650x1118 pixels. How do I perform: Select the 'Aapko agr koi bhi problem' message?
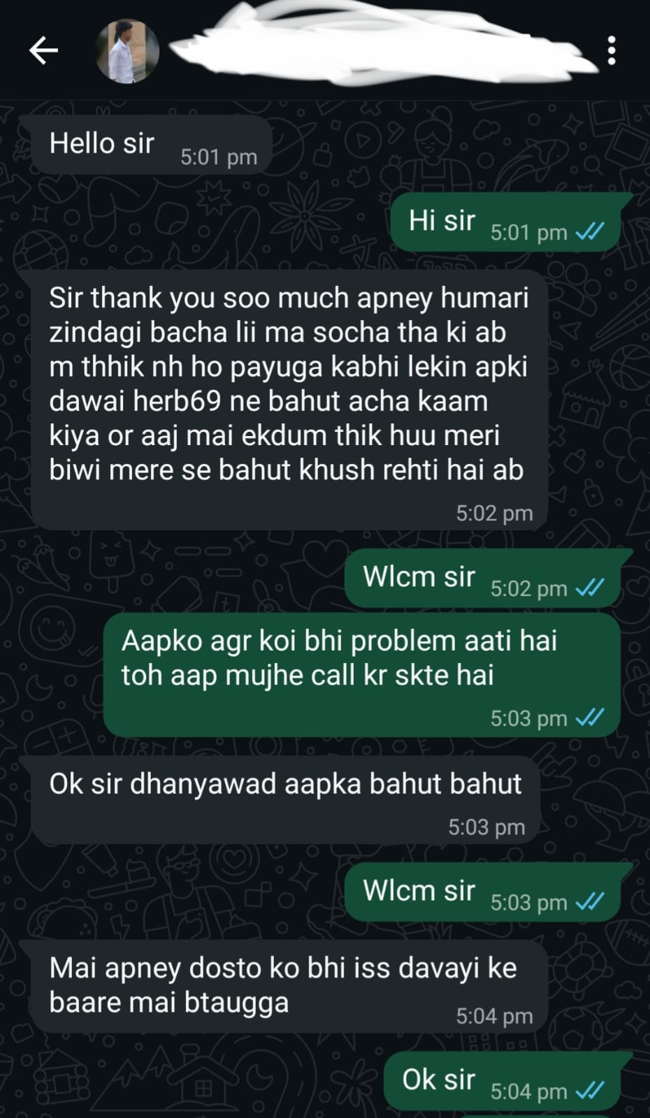[362, 675]
